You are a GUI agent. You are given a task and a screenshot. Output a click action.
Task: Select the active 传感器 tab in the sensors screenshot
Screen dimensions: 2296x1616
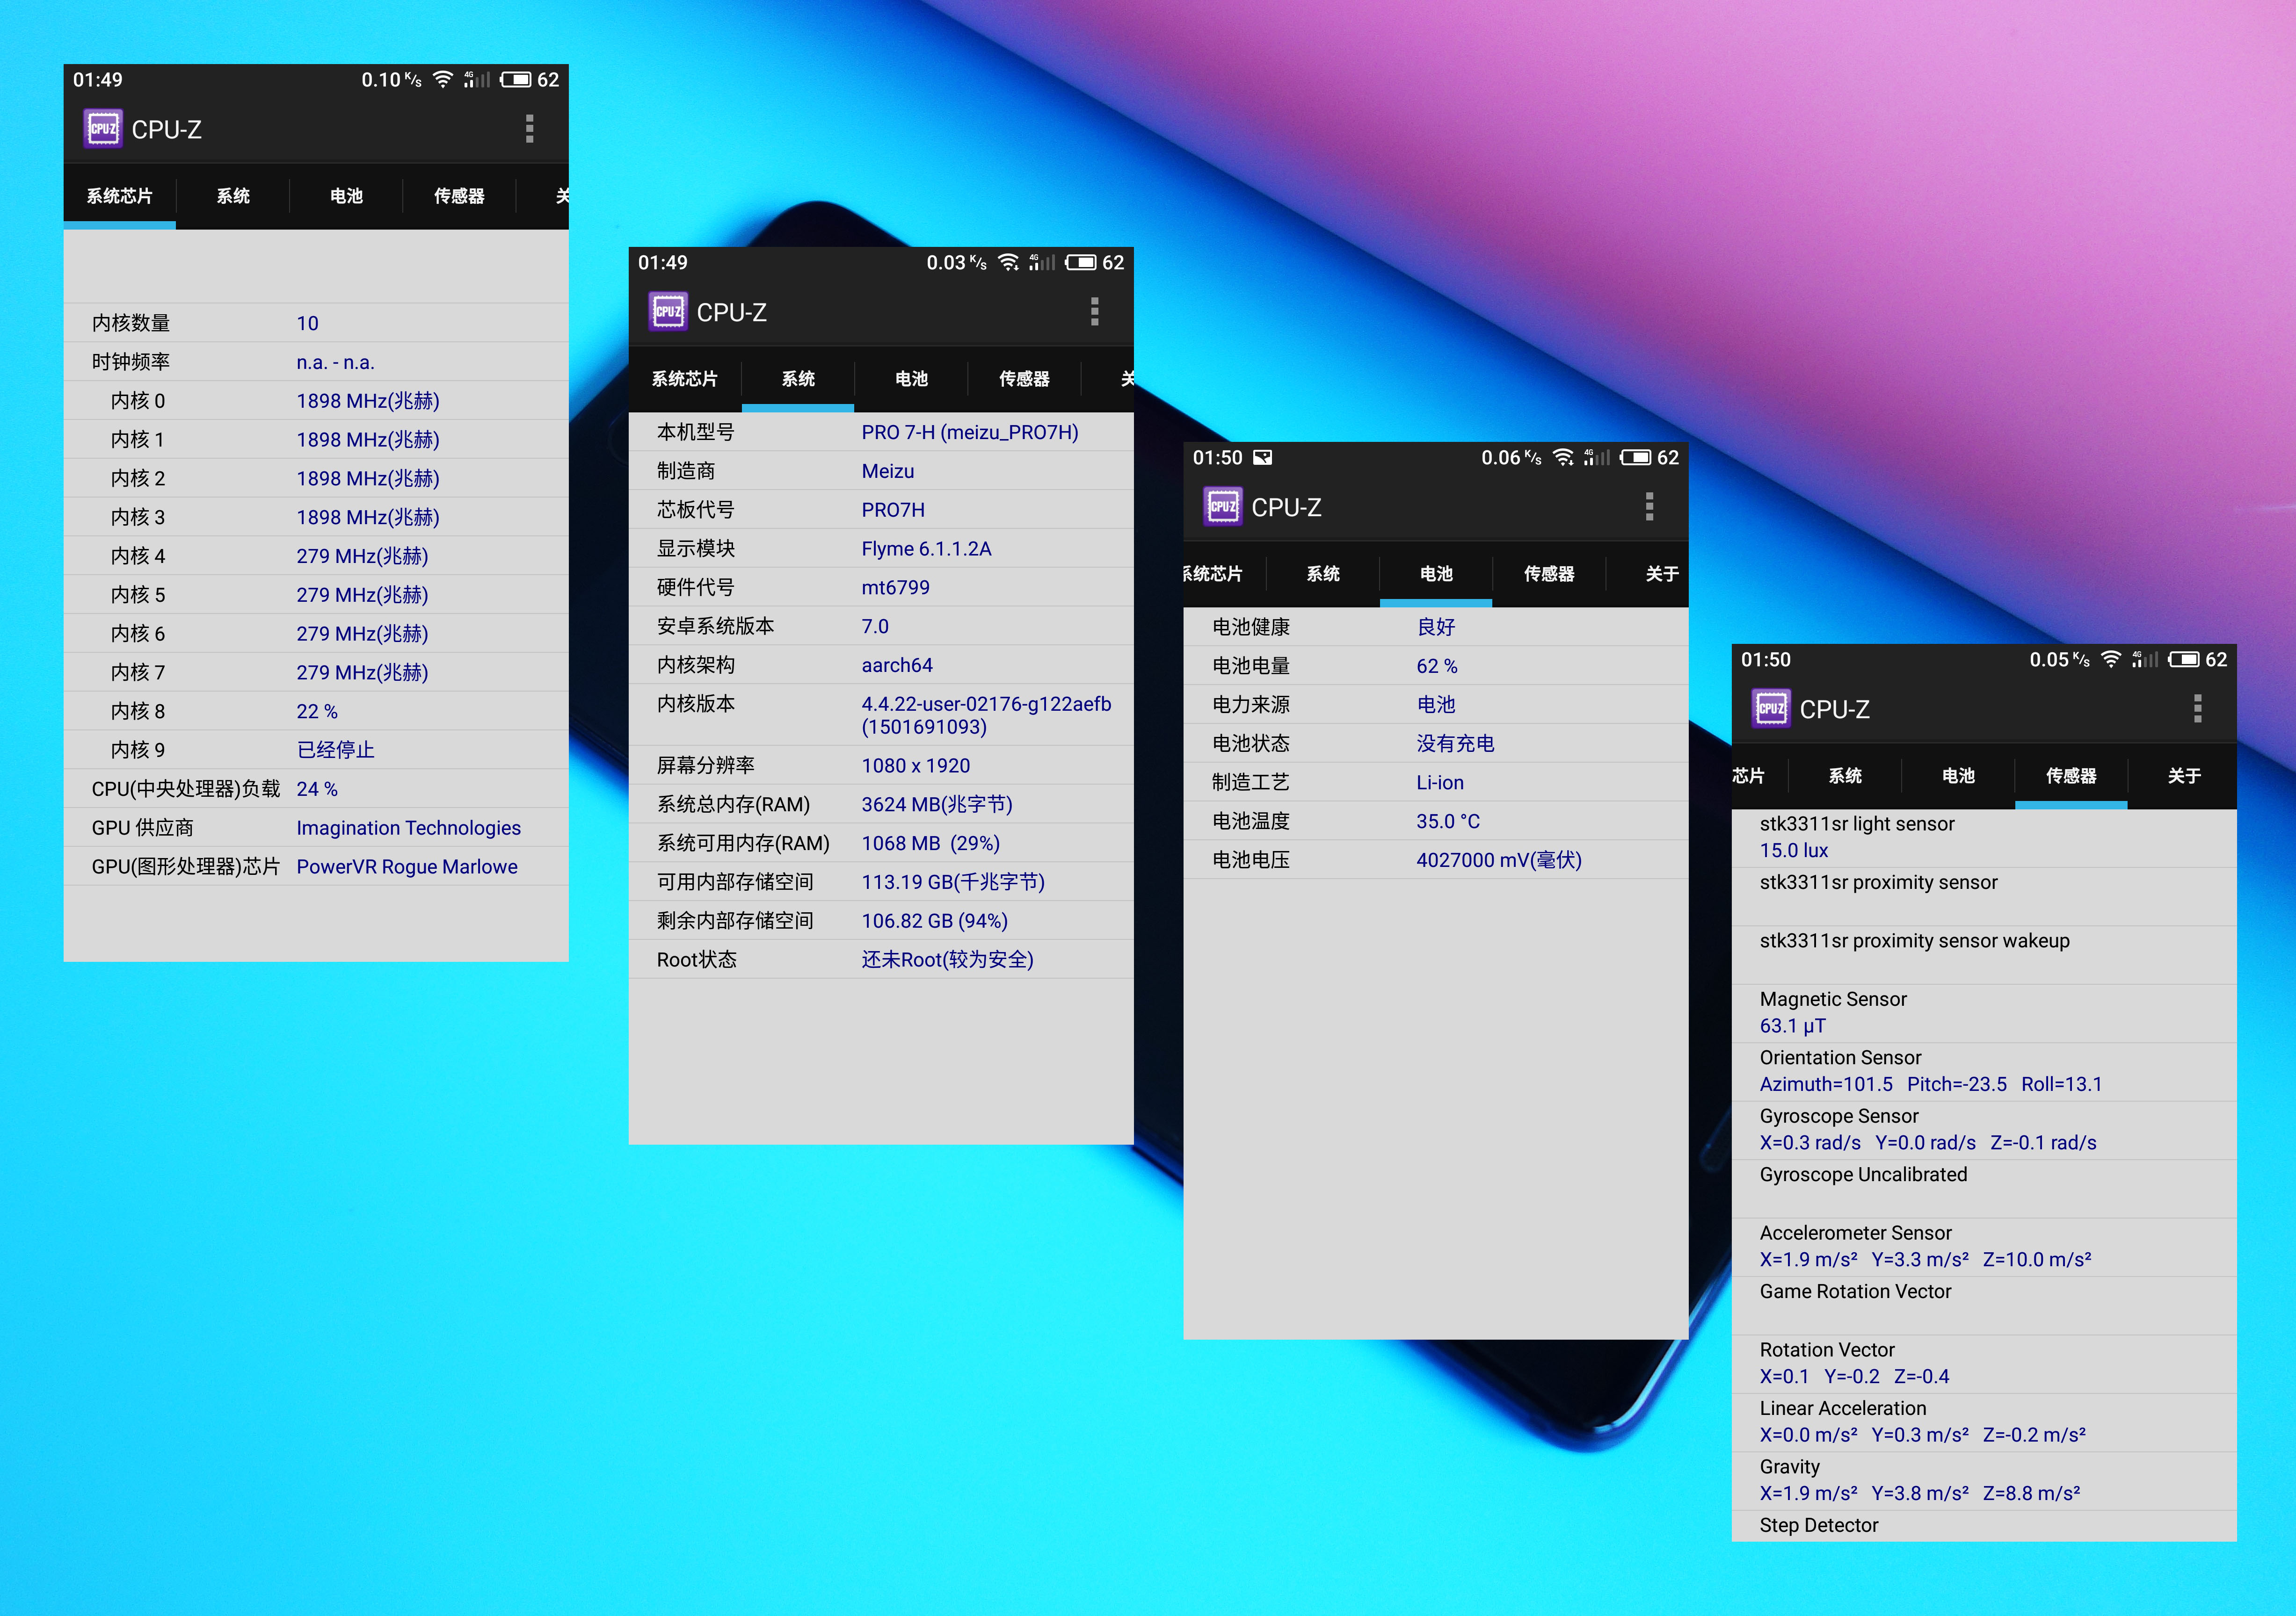(2071, 776)
